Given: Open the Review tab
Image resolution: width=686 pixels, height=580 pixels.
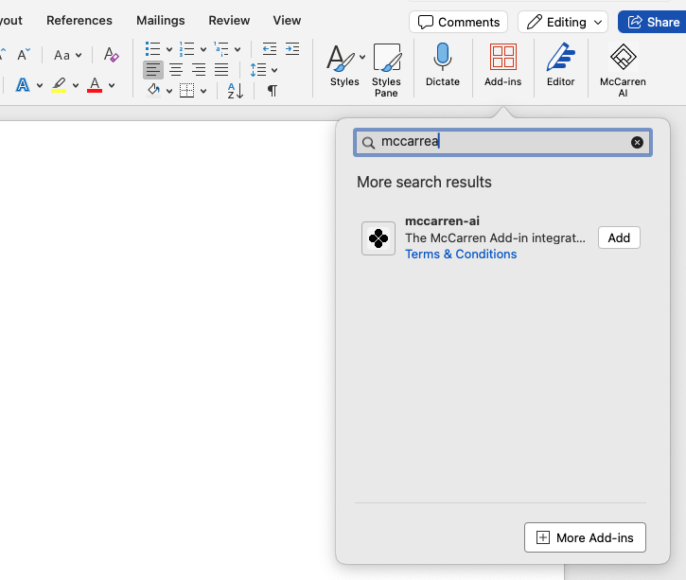Looking at the screenshot, I should click(229, 20).
